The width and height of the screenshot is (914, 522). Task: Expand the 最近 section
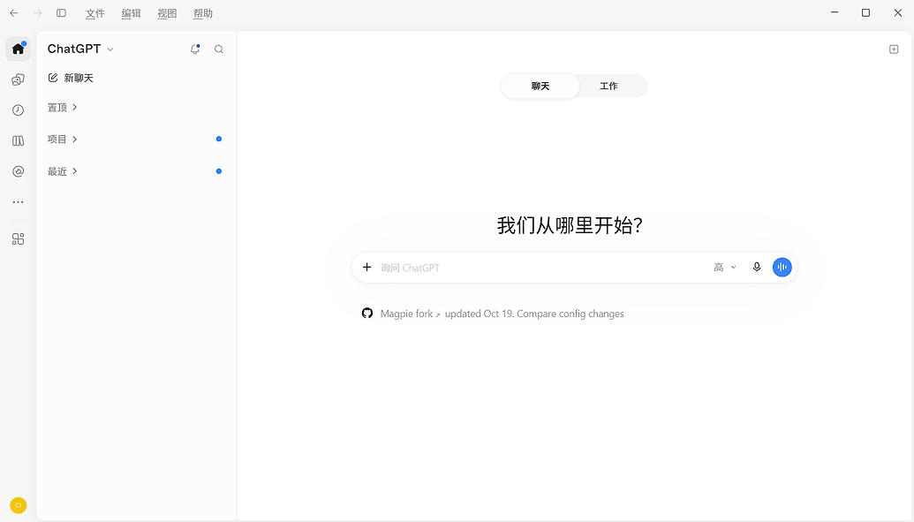(63, 171)
